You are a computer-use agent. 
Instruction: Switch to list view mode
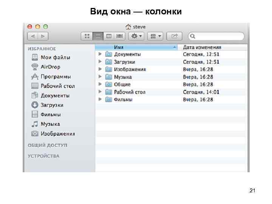point(98,36)
